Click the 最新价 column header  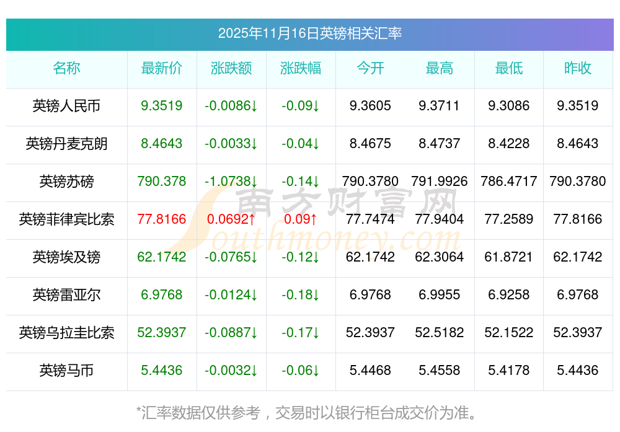(162, 68)
